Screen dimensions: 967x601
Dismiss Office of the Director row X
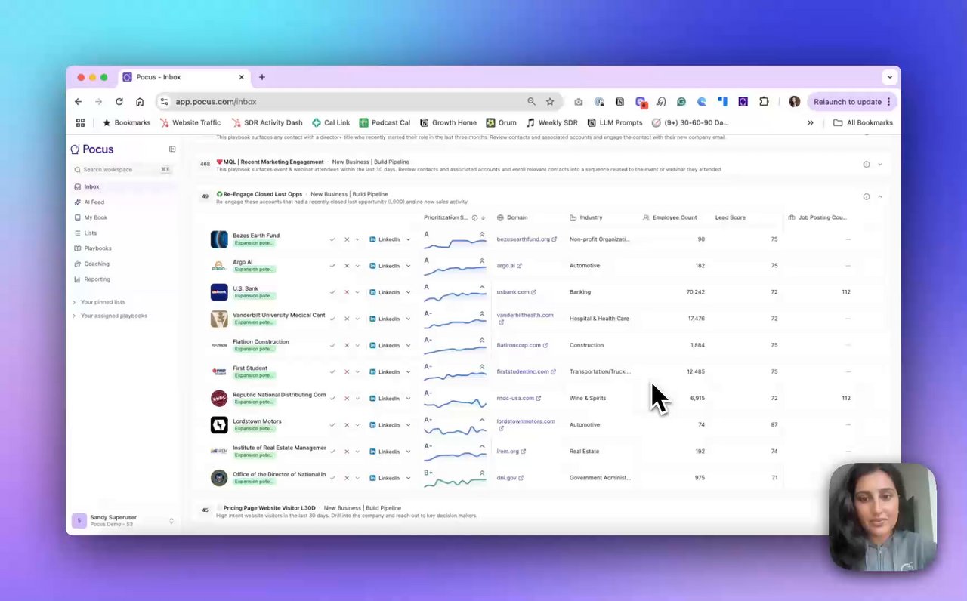(347, 478)
